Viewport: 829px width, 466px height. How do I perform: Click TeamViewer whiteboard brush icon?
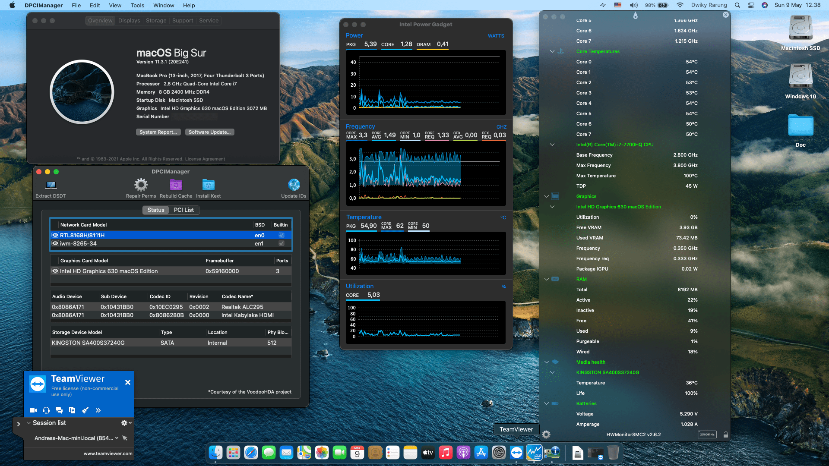click(x=85, y=410)
